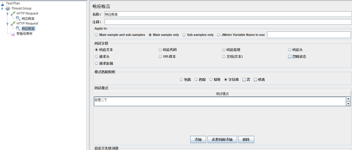Tick the 否 checkbox
The height and width of the screenshot is (150, 352).
(x=244, y=79)
